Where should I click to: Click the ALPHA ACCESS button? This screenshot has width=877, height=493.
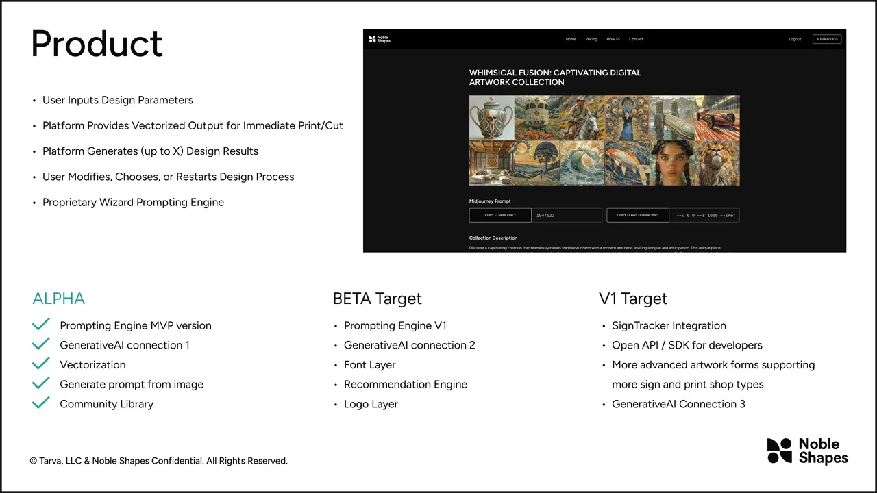pos(827,39)
